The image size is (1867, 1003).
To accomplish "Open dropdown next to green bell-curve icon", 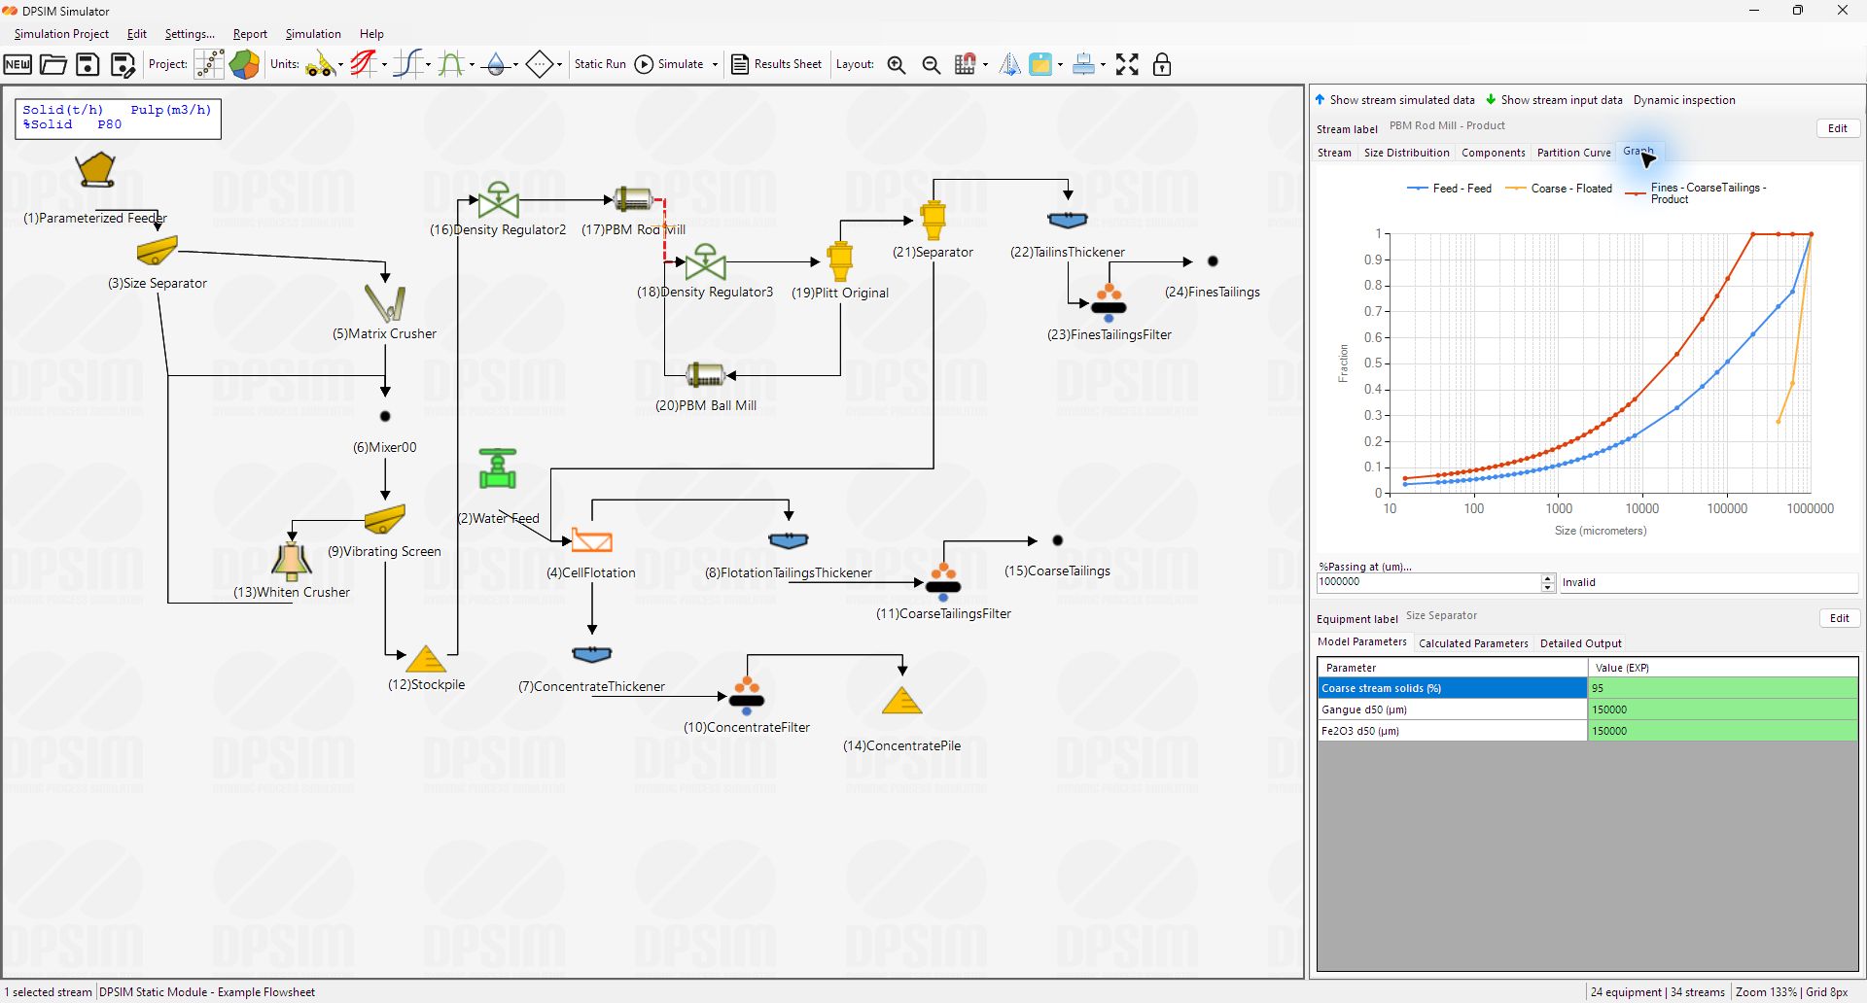I will coord(472,65).
